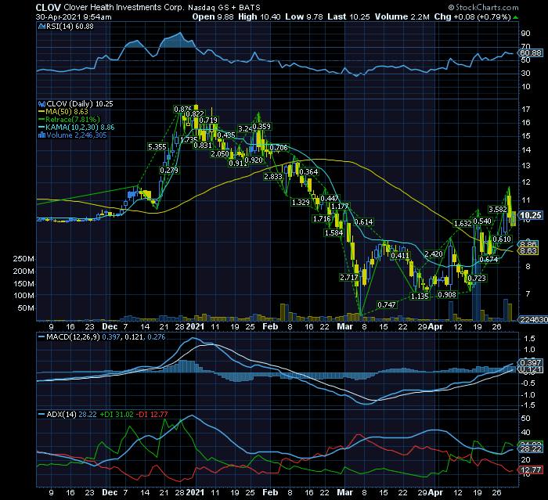Click the 60.88 RSI value tag on axis
The image size is (548, 500).
pyautogui.click(x=531, y=53)
